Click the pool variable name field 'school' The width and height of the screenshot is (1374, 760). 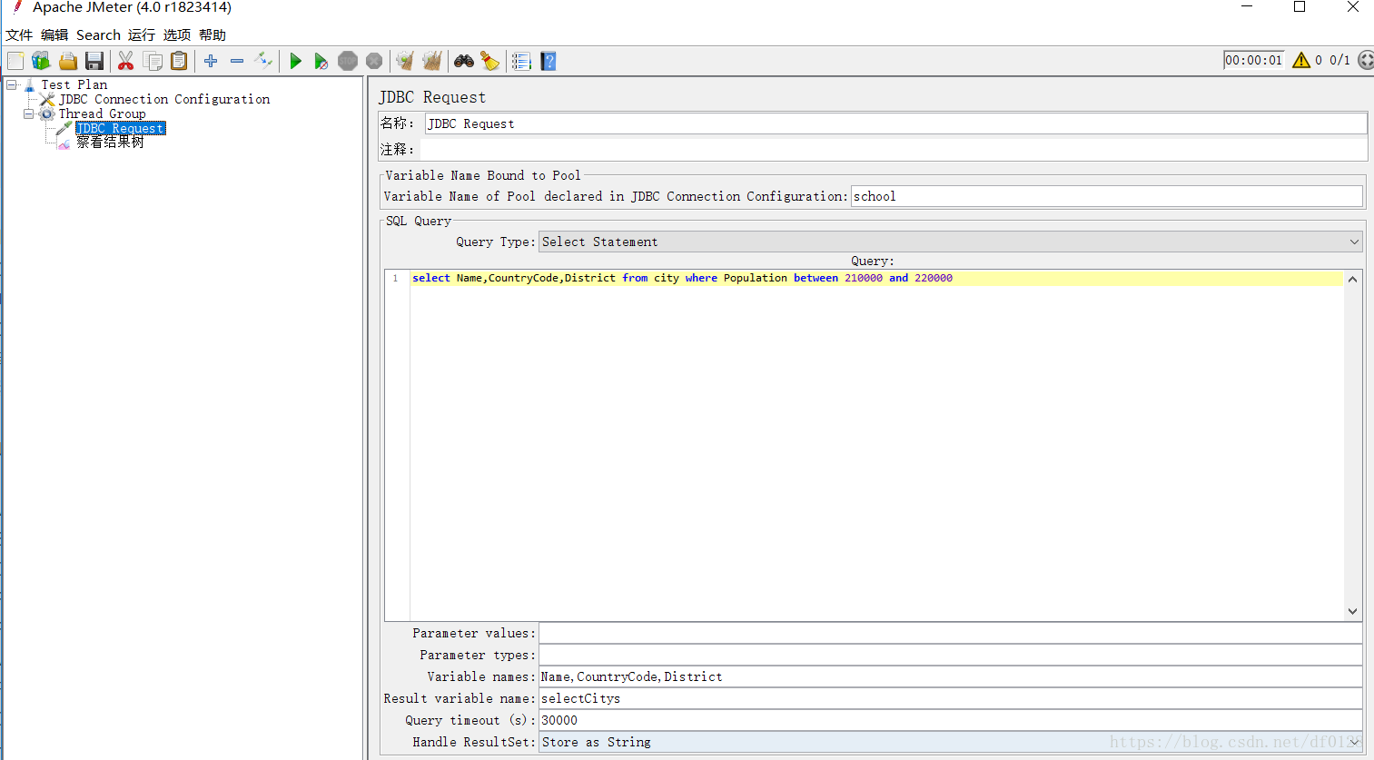pyautogui.click(x=1106, y=196)
